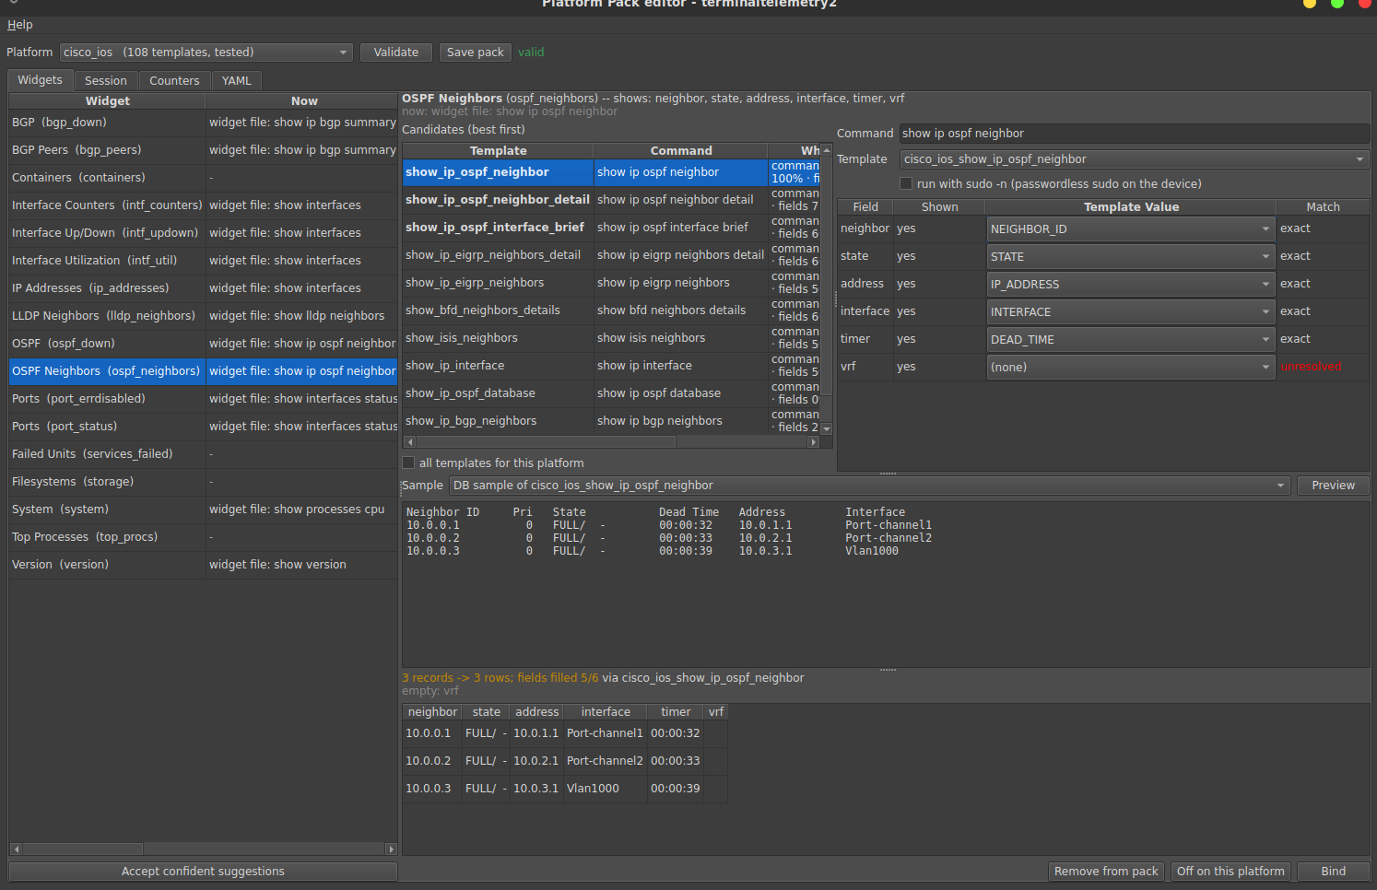
Task: Select the BGP Peers (bgp_peers) widget row
Action: 203,150
